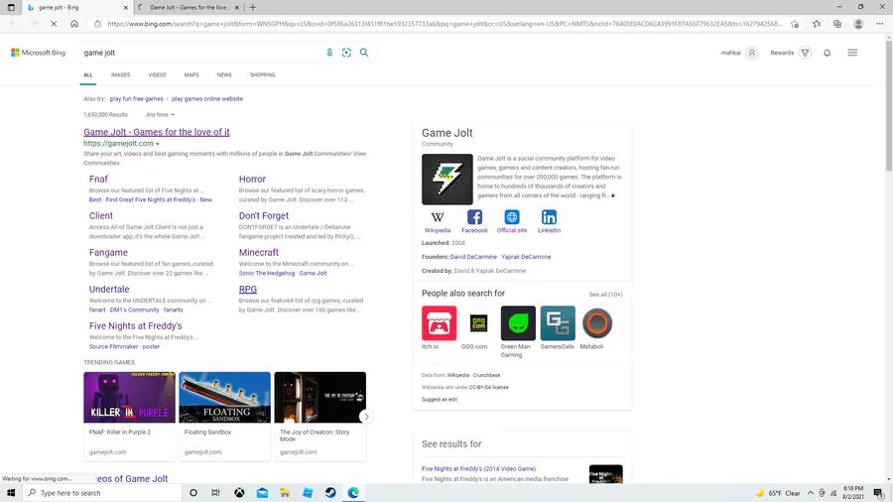Open Task View on taskbar
The width and height of the screenshot is (893, 502).
point(215,493)
